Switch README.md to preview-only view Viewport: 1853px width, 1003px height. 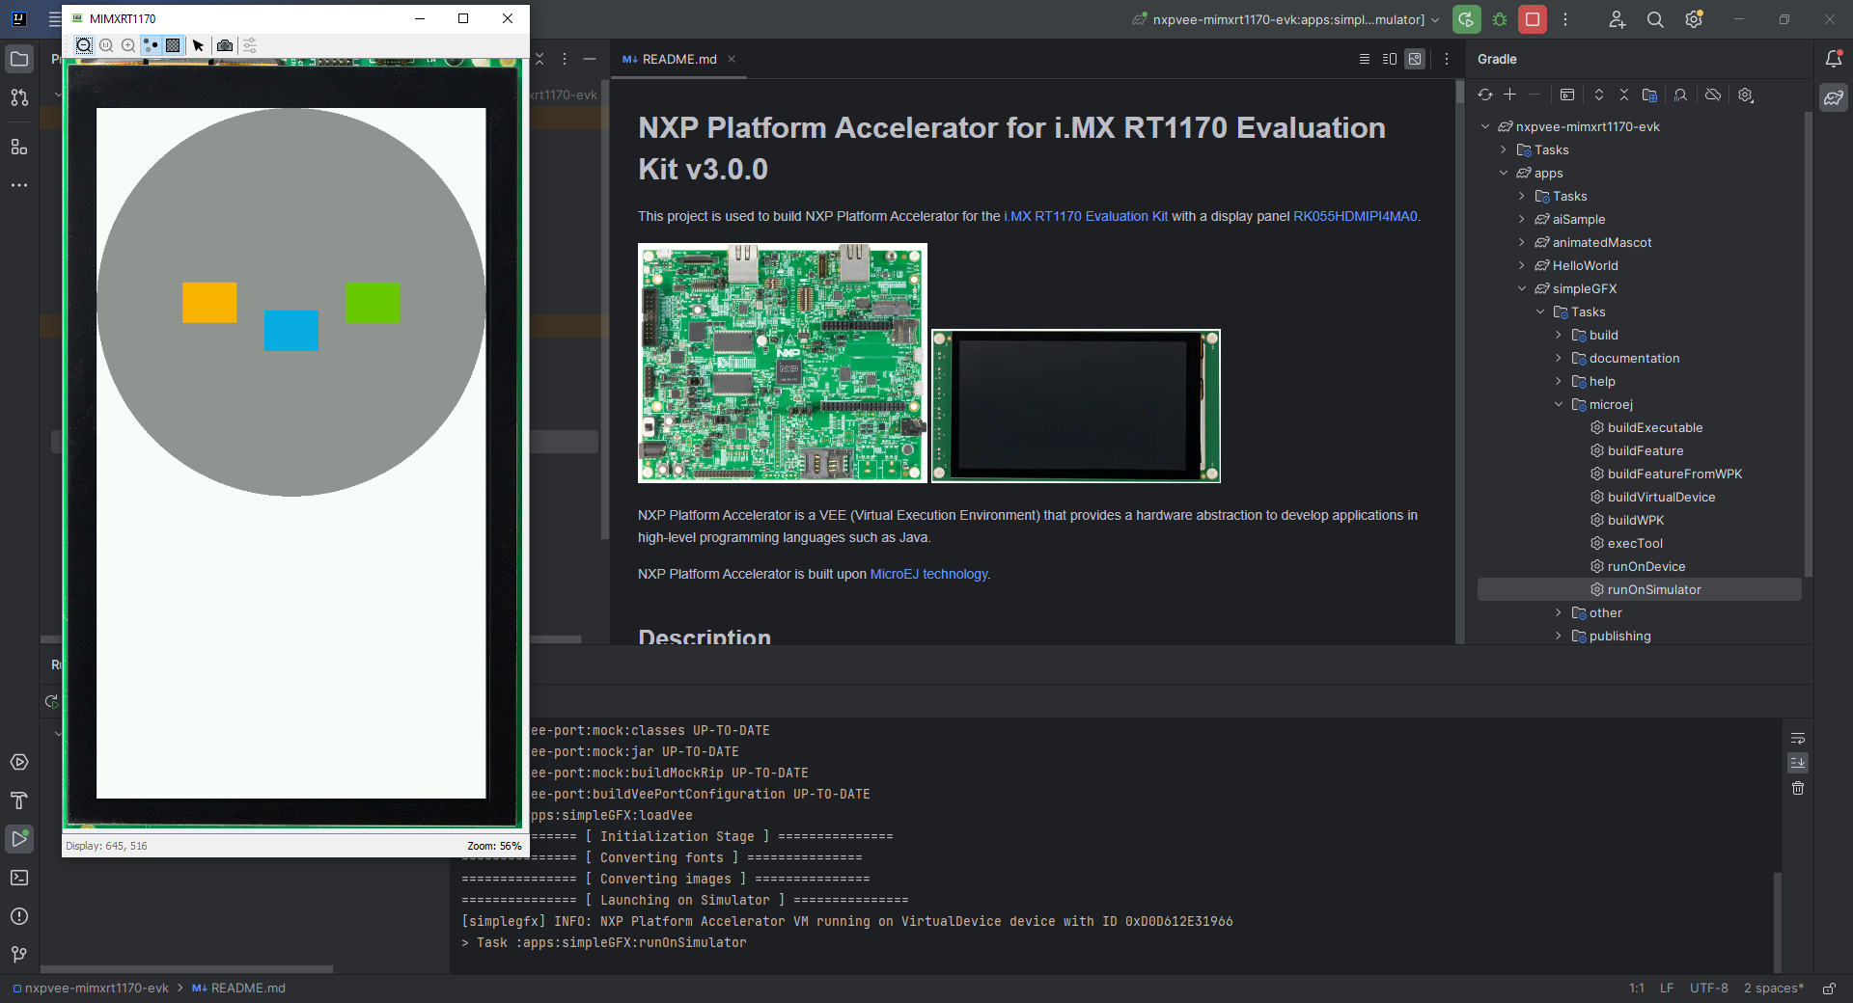pyautogui.click(x=1415, y=59)
